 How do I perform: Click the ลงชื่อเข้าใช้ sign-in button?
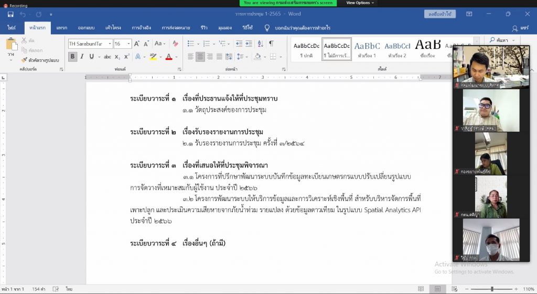tap(439, 14)
